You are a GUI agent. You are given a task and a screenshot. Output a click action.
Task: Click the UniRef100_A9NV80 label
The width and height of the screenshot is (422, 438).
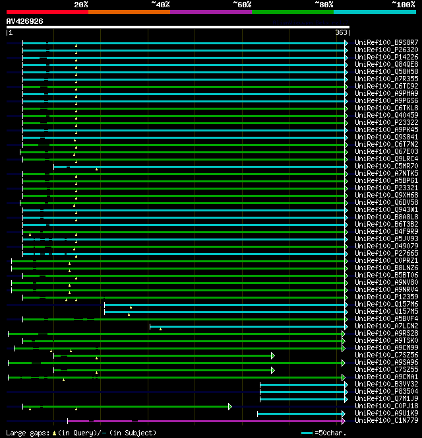(x=386, y=282)
